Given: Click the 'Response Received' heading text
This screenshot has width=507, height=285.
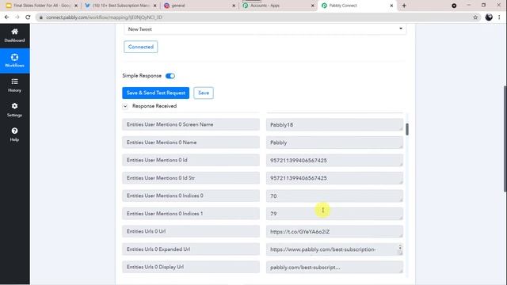Looking at the screenshot, I should click(154, 106).
